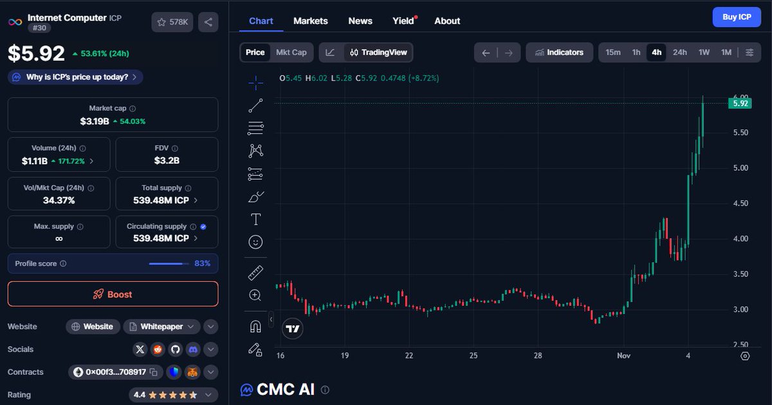Expand Total supply details arrow
Image resolution: width=772 pixels, height=405 pixels.
click(x=196, y=200)
